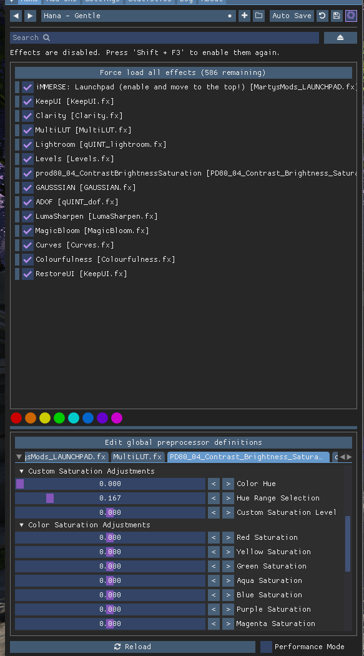Click the Custom Saturation Level slider

click(111, 512)
